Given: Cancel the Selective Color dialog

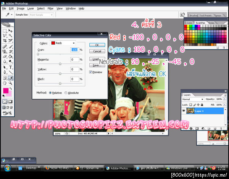Looking at the screenshot, I should pyautogui.click(x=97, y=51).
